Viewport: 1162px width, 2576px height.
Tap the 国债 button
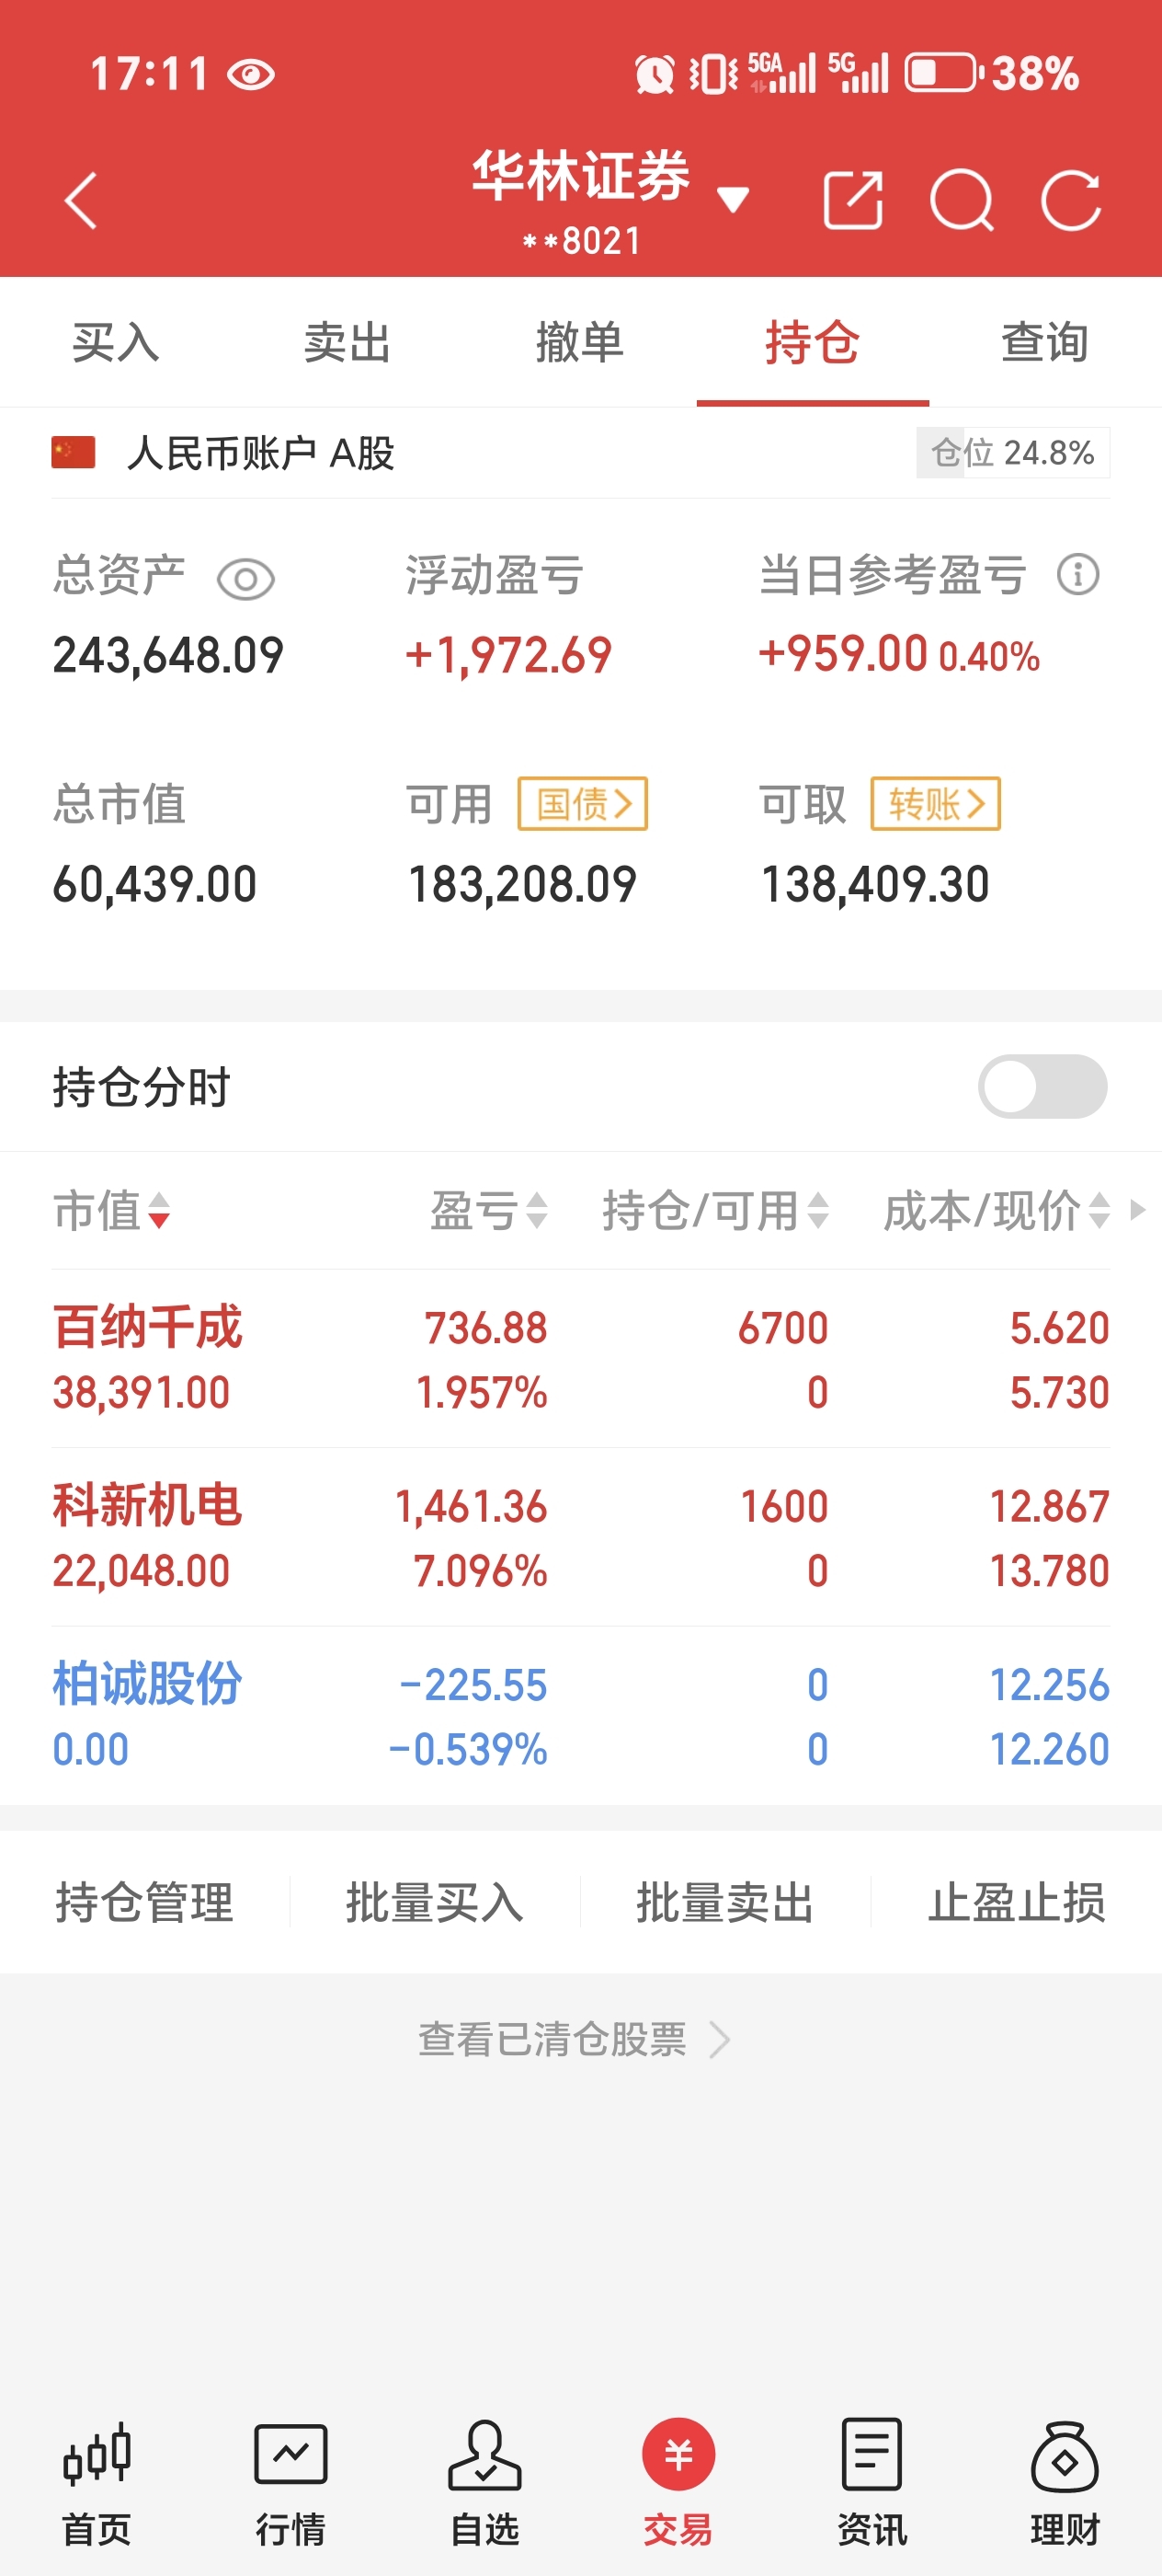583,804
